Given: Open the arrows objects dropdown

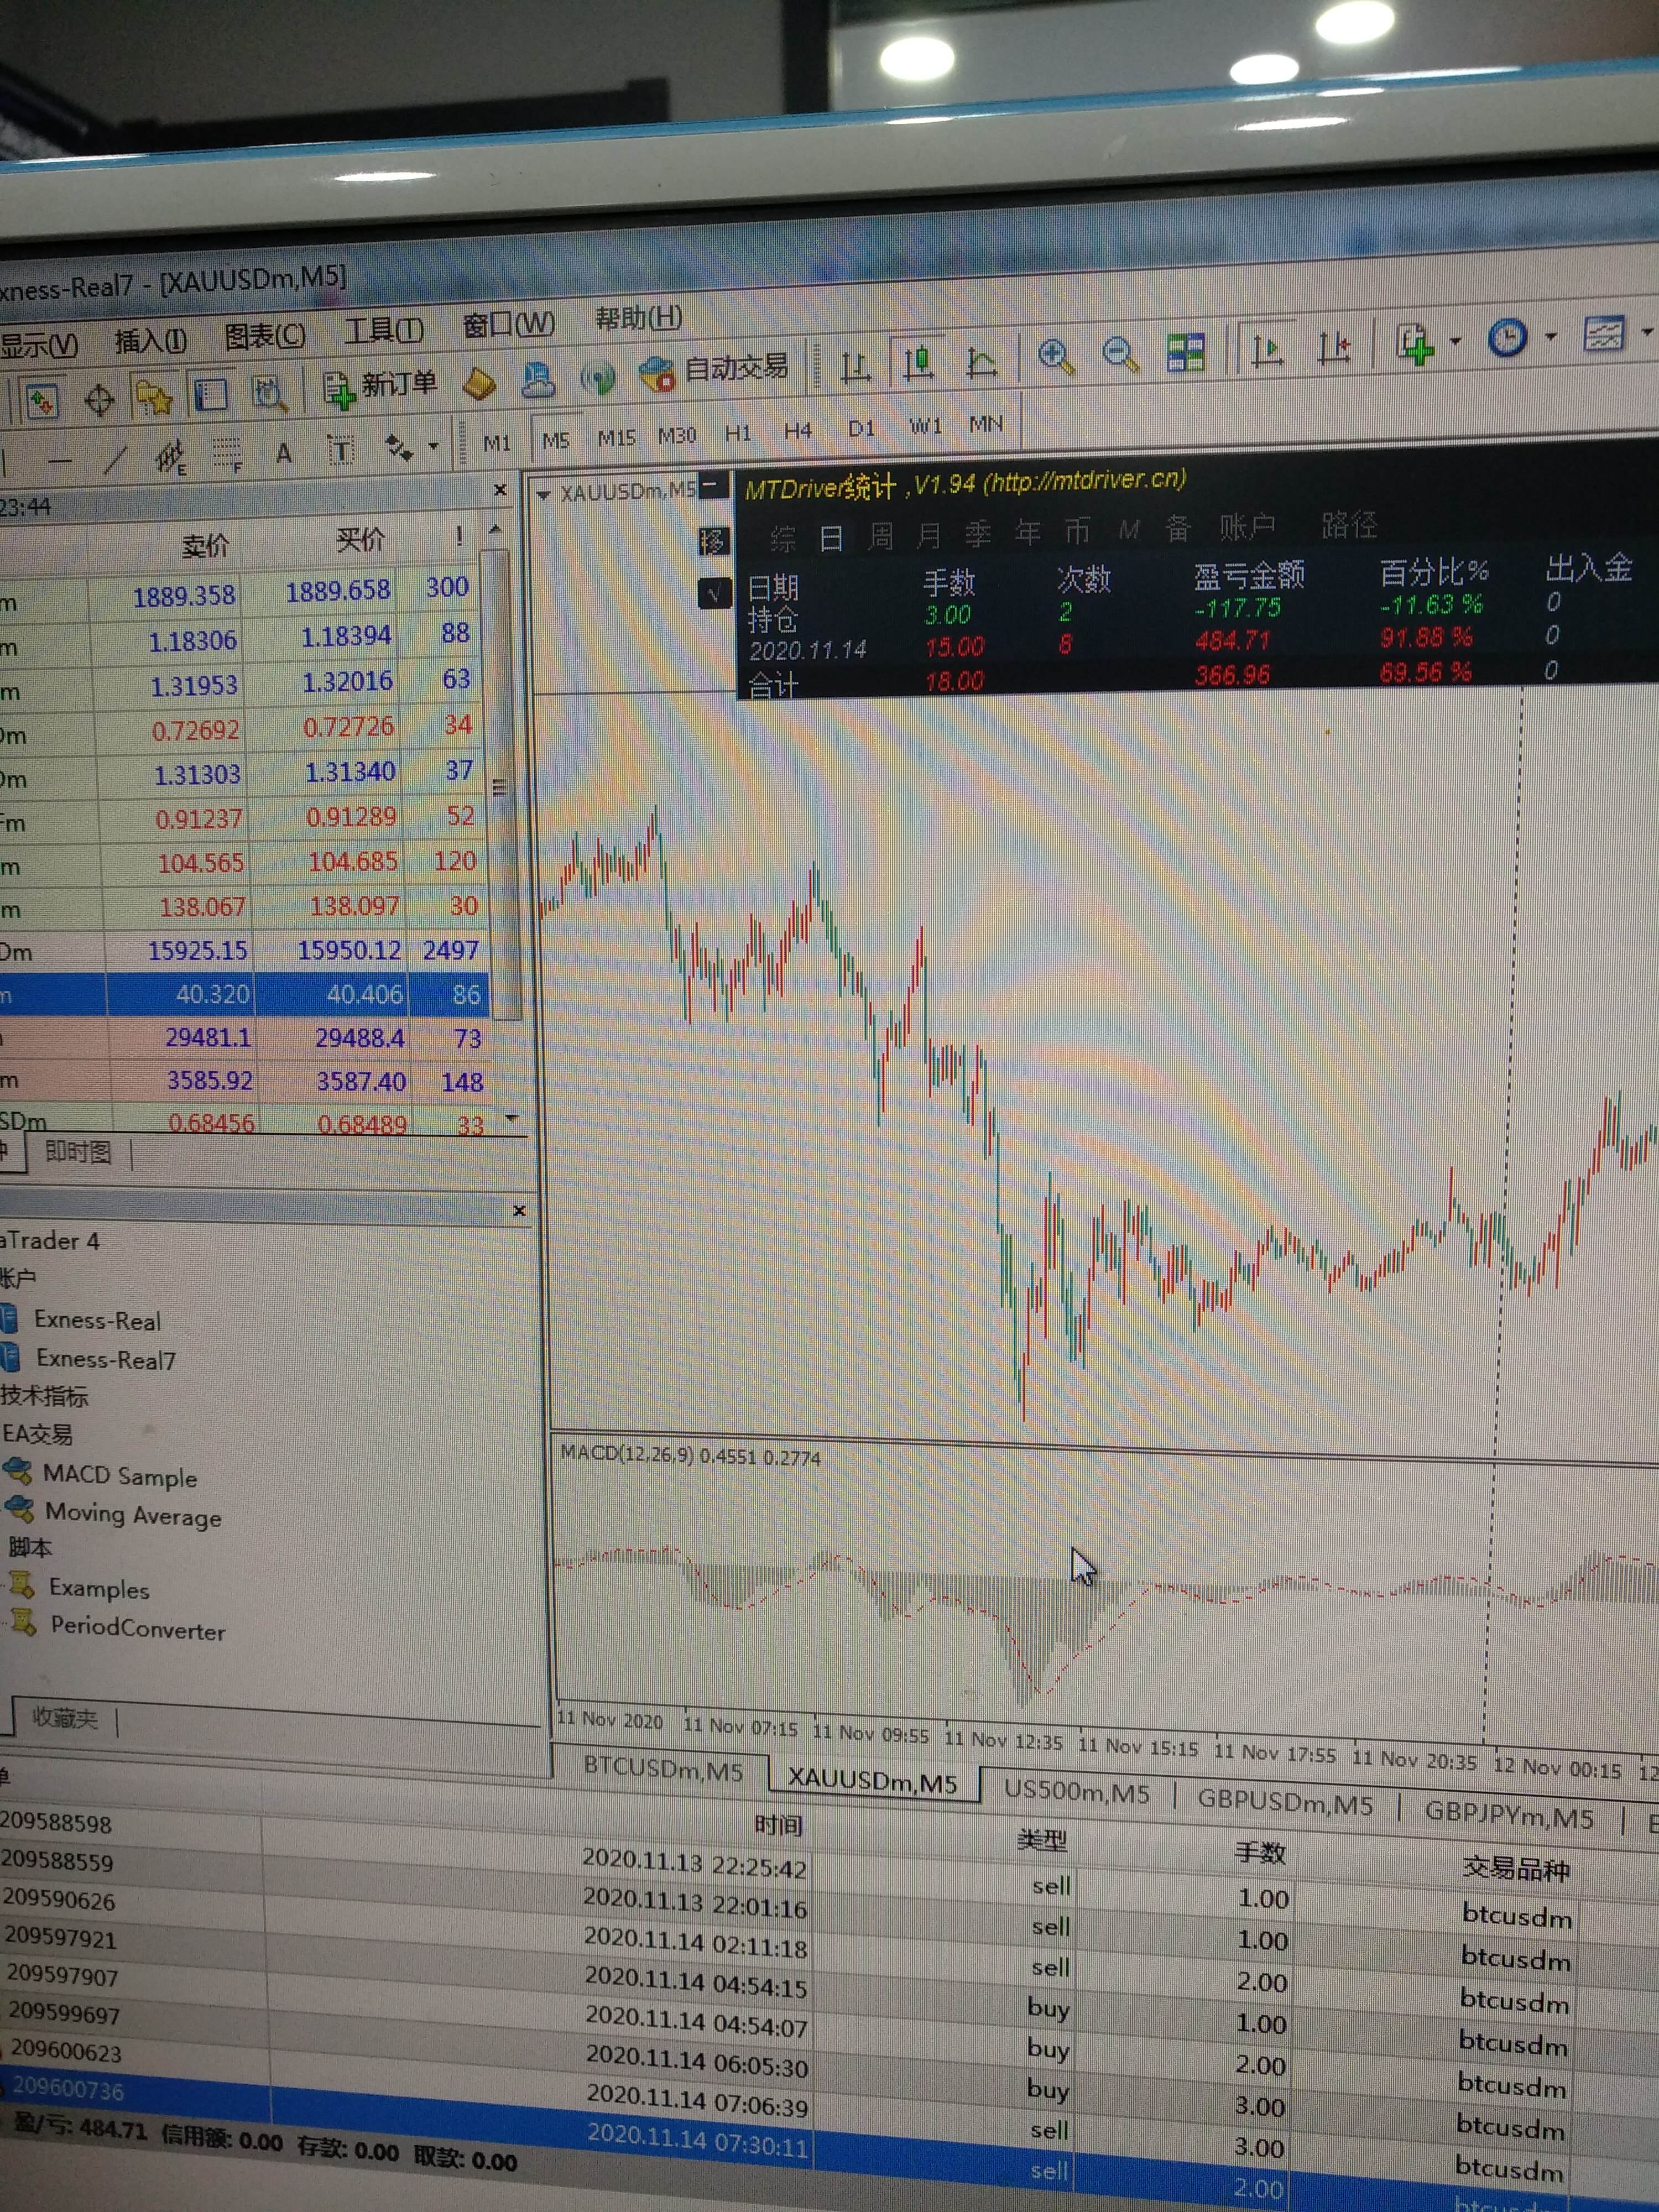Looking at the screenshot, I should pyautogui.click(x=433, y=446).
